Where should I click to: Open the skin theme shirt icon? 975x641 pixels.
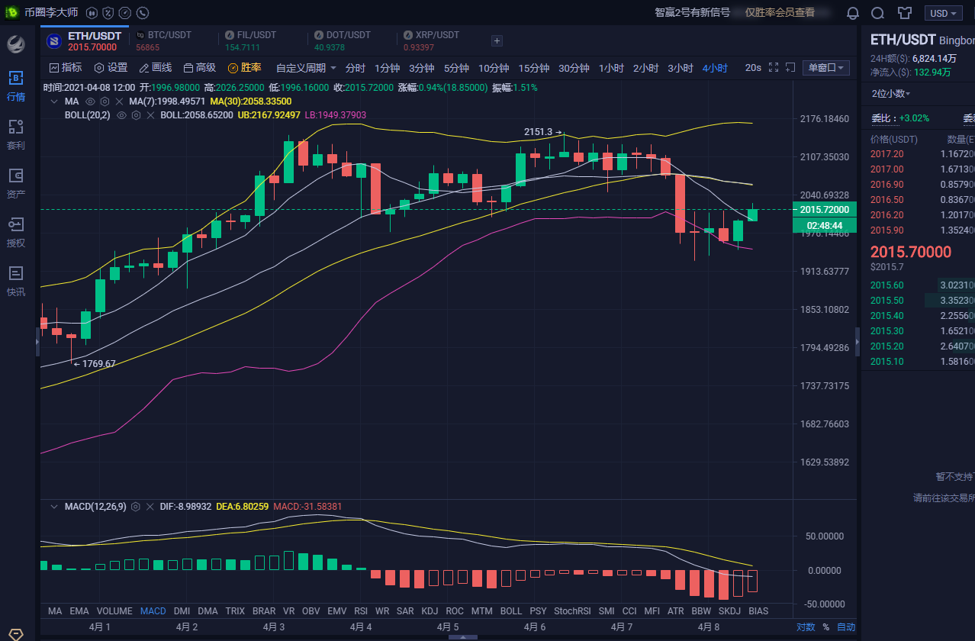(905, 13)
